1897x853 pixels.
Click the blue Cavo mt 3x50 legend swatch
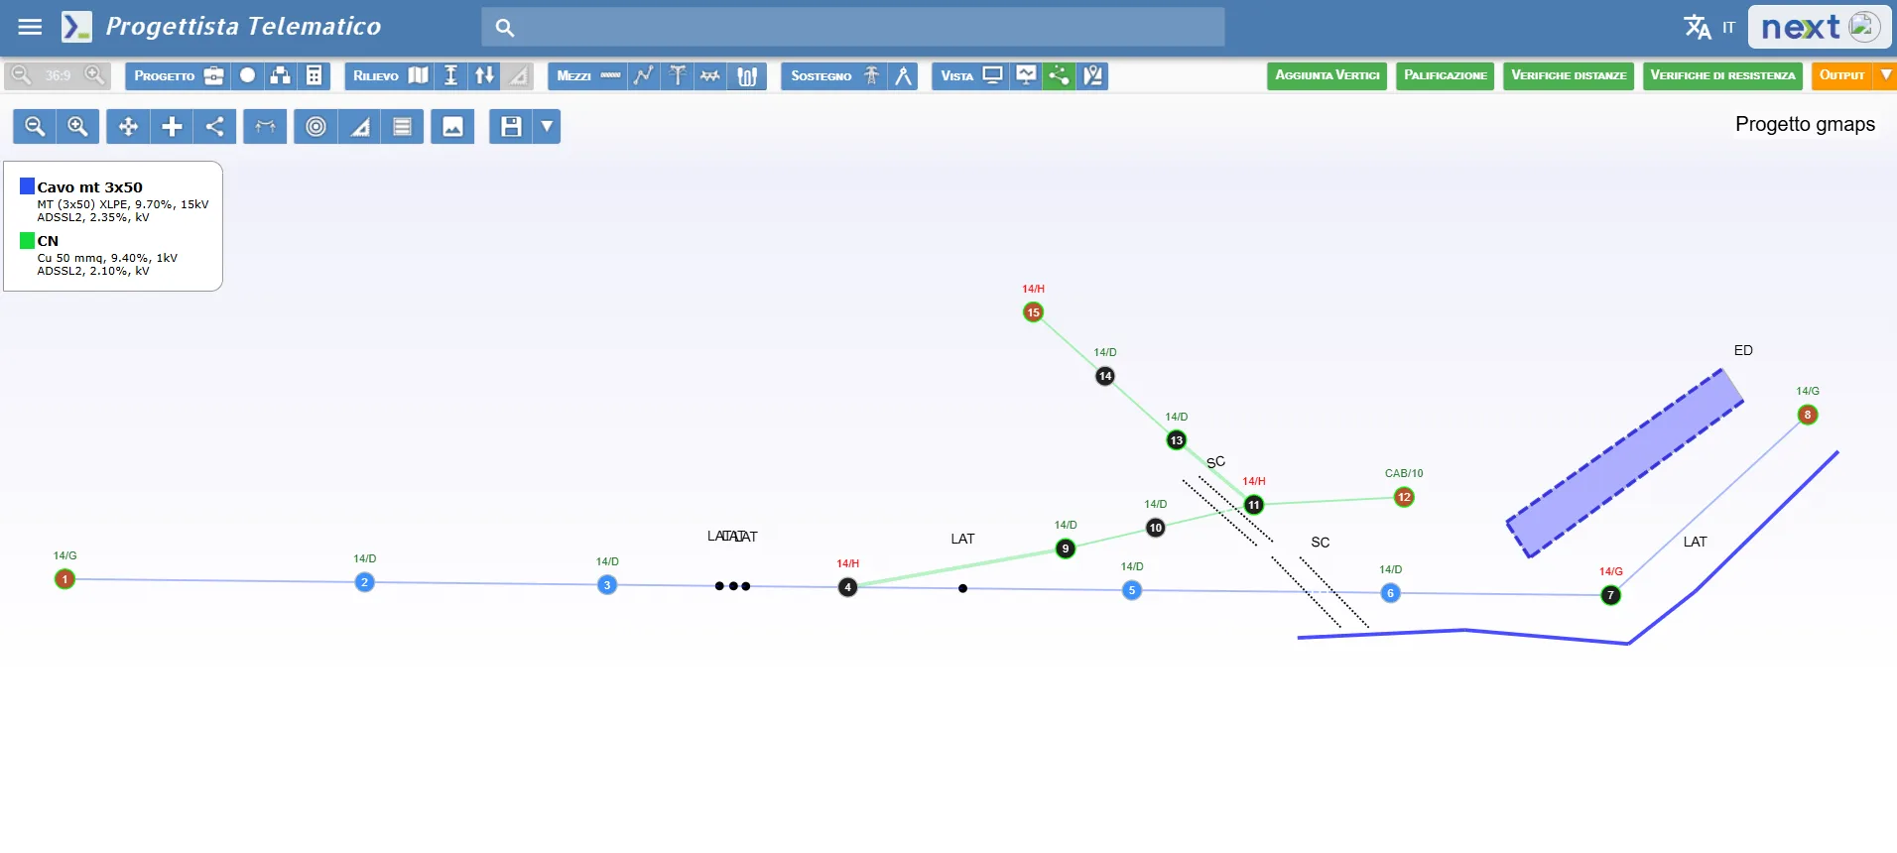[x=28, y=185]
